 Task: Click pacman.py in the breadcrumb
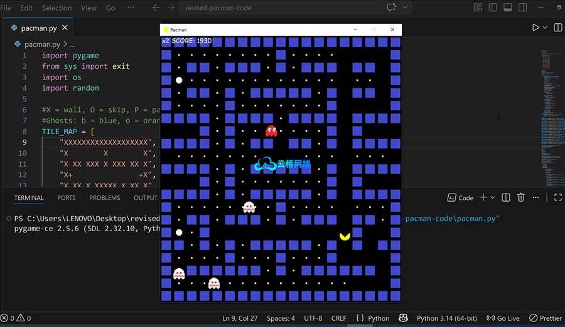click(x=42, y=44)
